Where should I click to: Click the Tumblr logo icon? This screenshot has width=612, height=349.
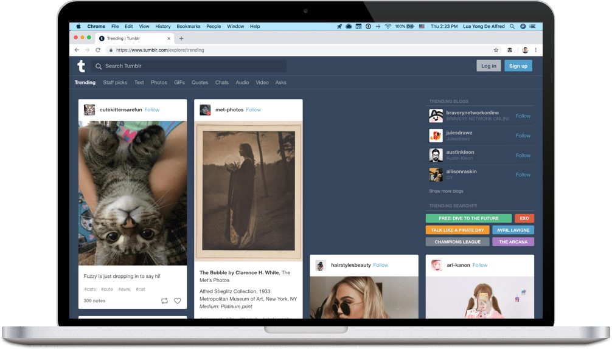point(81,66)
